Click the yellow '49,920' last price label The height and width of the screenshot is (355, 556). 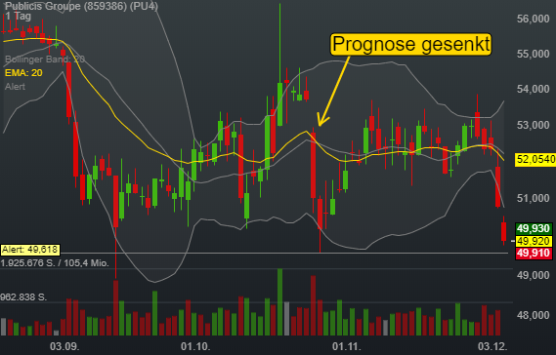point(534,242)
